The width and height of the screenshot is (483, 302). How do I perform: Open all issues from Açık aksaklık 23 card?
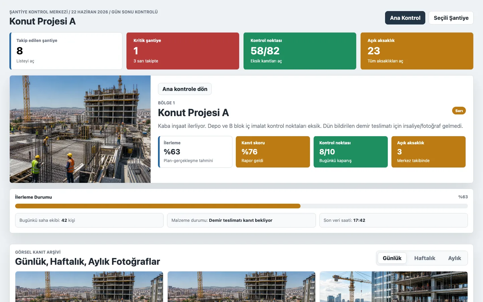click(x=417, y=51)
